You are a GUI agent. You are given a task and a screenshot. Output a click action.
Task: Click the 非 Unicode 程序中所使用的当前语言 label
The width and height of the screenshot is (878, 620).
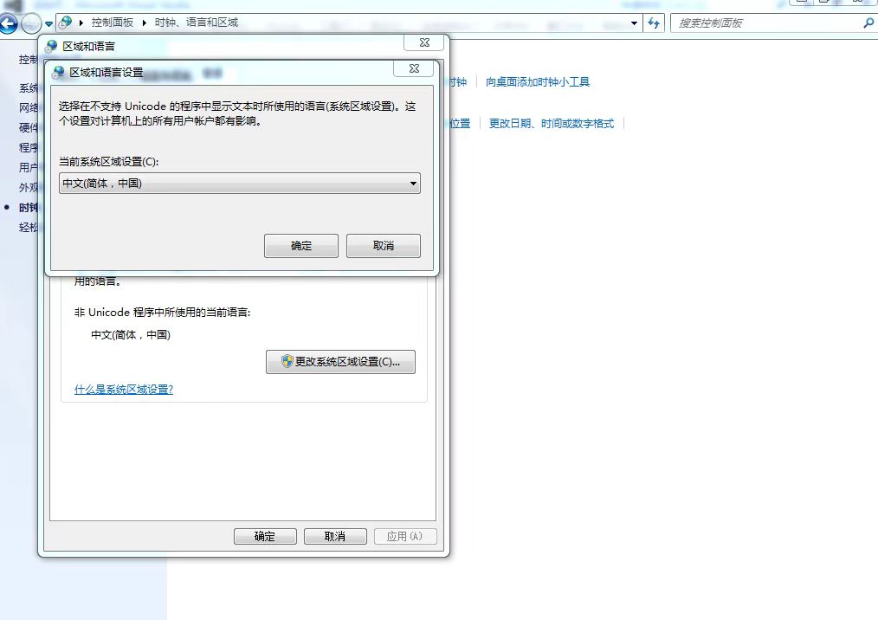click(163, 313)
